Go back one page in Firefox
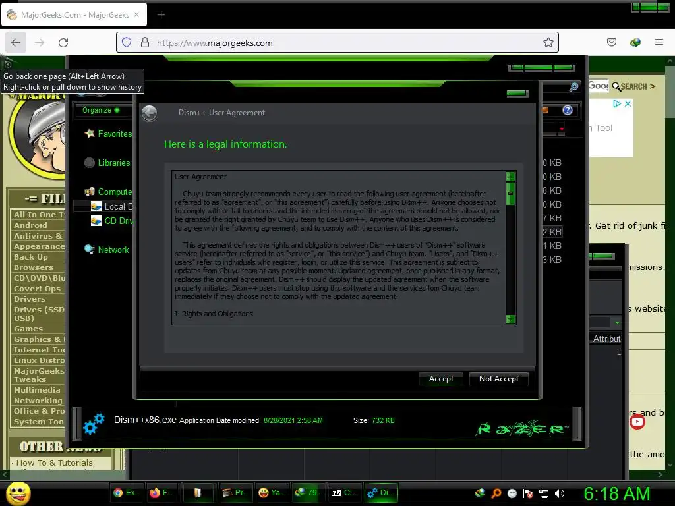Viewport: 675px width, 506px height. 16,43
